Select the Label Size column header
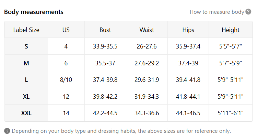The height and width of the screenshot is (140, 258). (26, 30)
